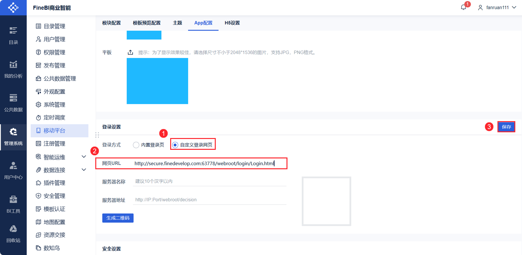The height and width of the screenshot is (255, 522).
Task: Open 模板认证 in the menu
Action: [54, 209]
